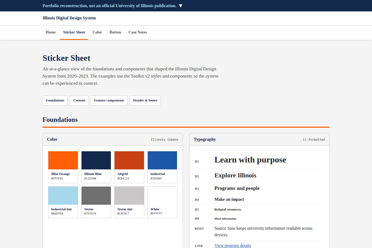
Task: Jump to Feature components section
Action: coord(109,100)
